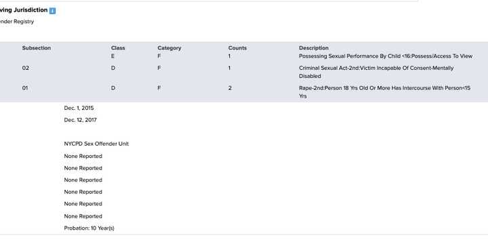Select the Category column header

click(169, 48)
